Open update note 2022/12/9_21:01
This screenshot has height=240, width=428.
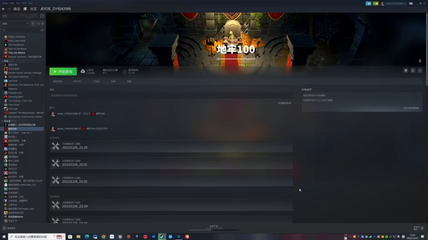pos(171,163)
